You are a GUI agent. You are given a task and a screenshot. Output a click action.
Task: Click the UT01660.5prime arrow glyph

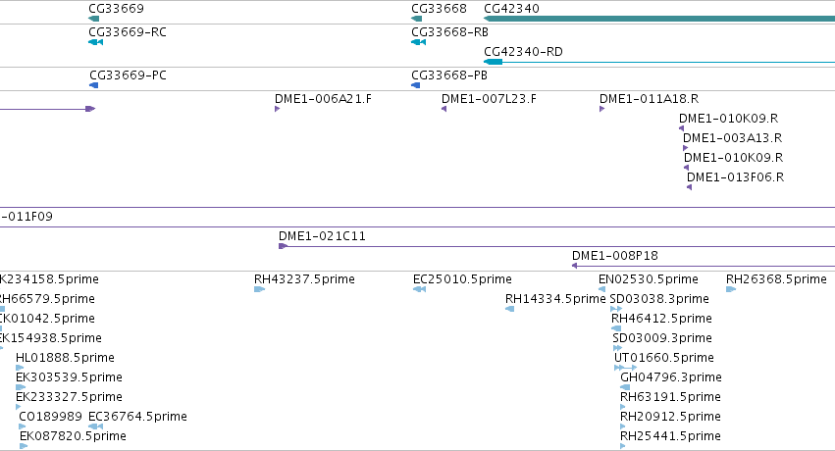tap(625, 368)
